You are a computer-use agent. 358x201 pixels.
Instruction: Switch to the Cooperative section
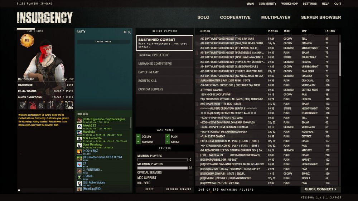[x=235, y=17]
